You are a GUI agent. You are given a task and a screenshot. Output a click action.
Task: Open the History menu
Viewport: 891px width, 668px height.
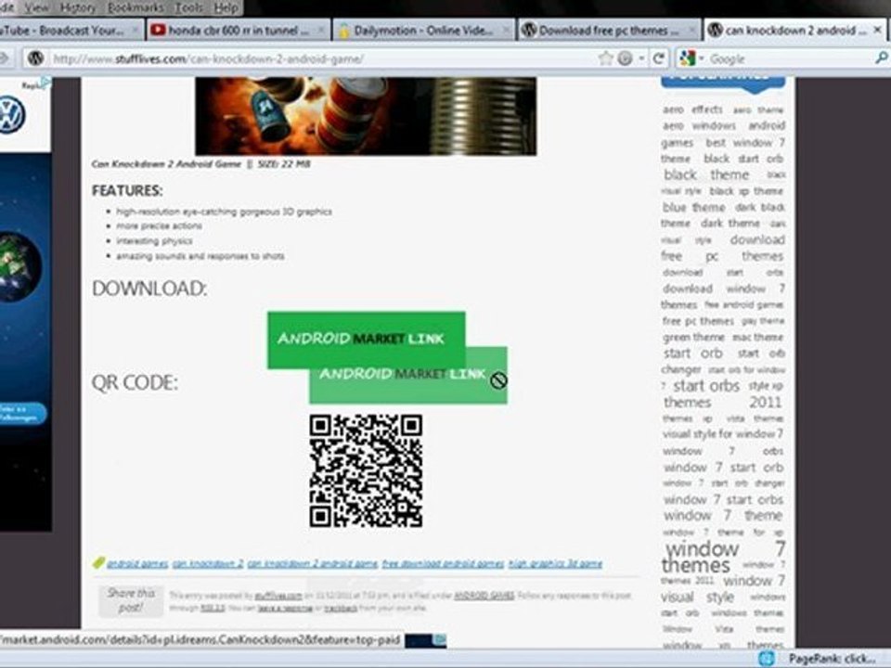(78, 8)
